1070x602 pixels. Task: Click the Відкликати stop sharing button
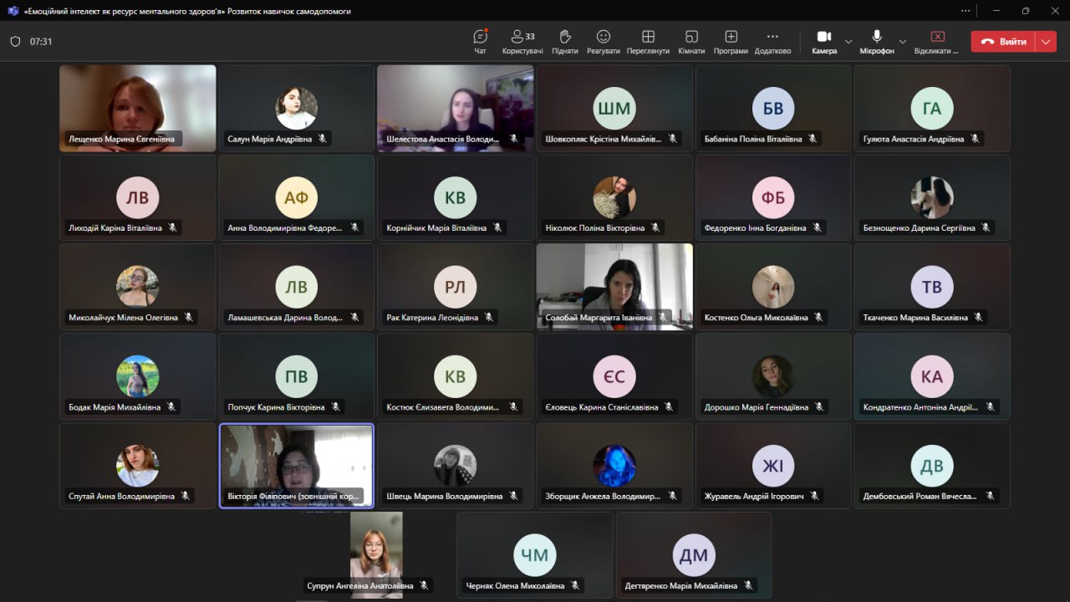[937, 41]
